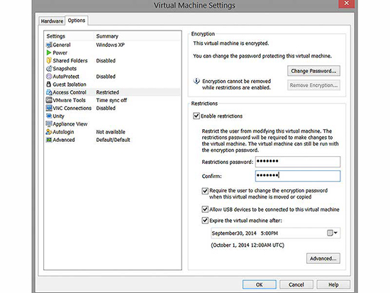Click the Snapshots icon
Image resolution: width=390 pixels, height=293 pixels.
tap(49, 68)
